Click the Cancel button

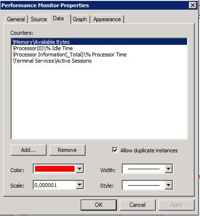pos(137,205)
